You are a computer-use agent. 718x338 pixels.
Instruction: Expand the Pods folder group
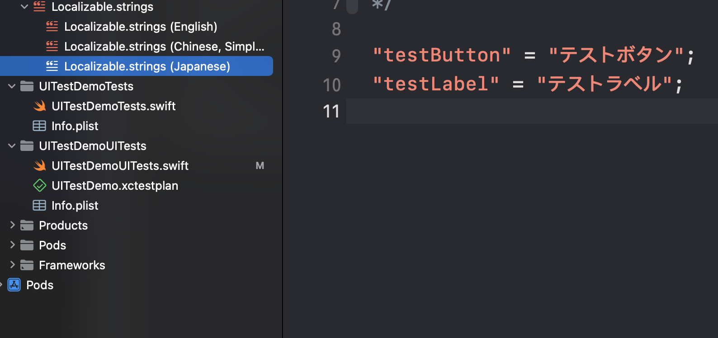coord(13,245)
